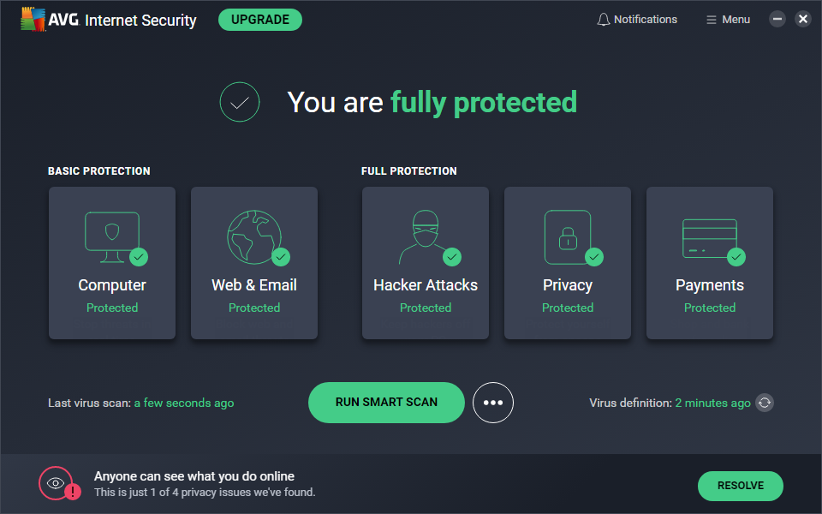Image resolution: width=822 pixels, height=514 pixels.
Task: Open the last virus scan time link
Action: click(x=183, y=403)
